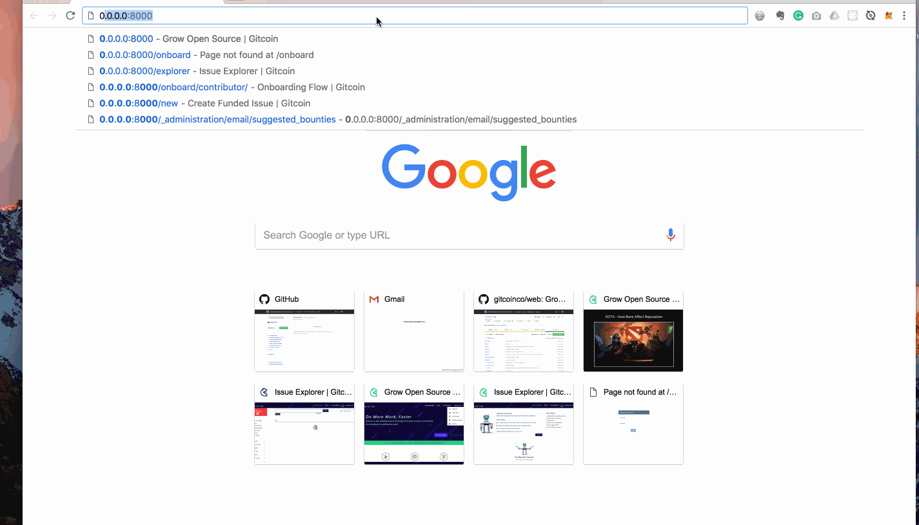Click the 'GitHub' tile title

click(x=287, y=299)
